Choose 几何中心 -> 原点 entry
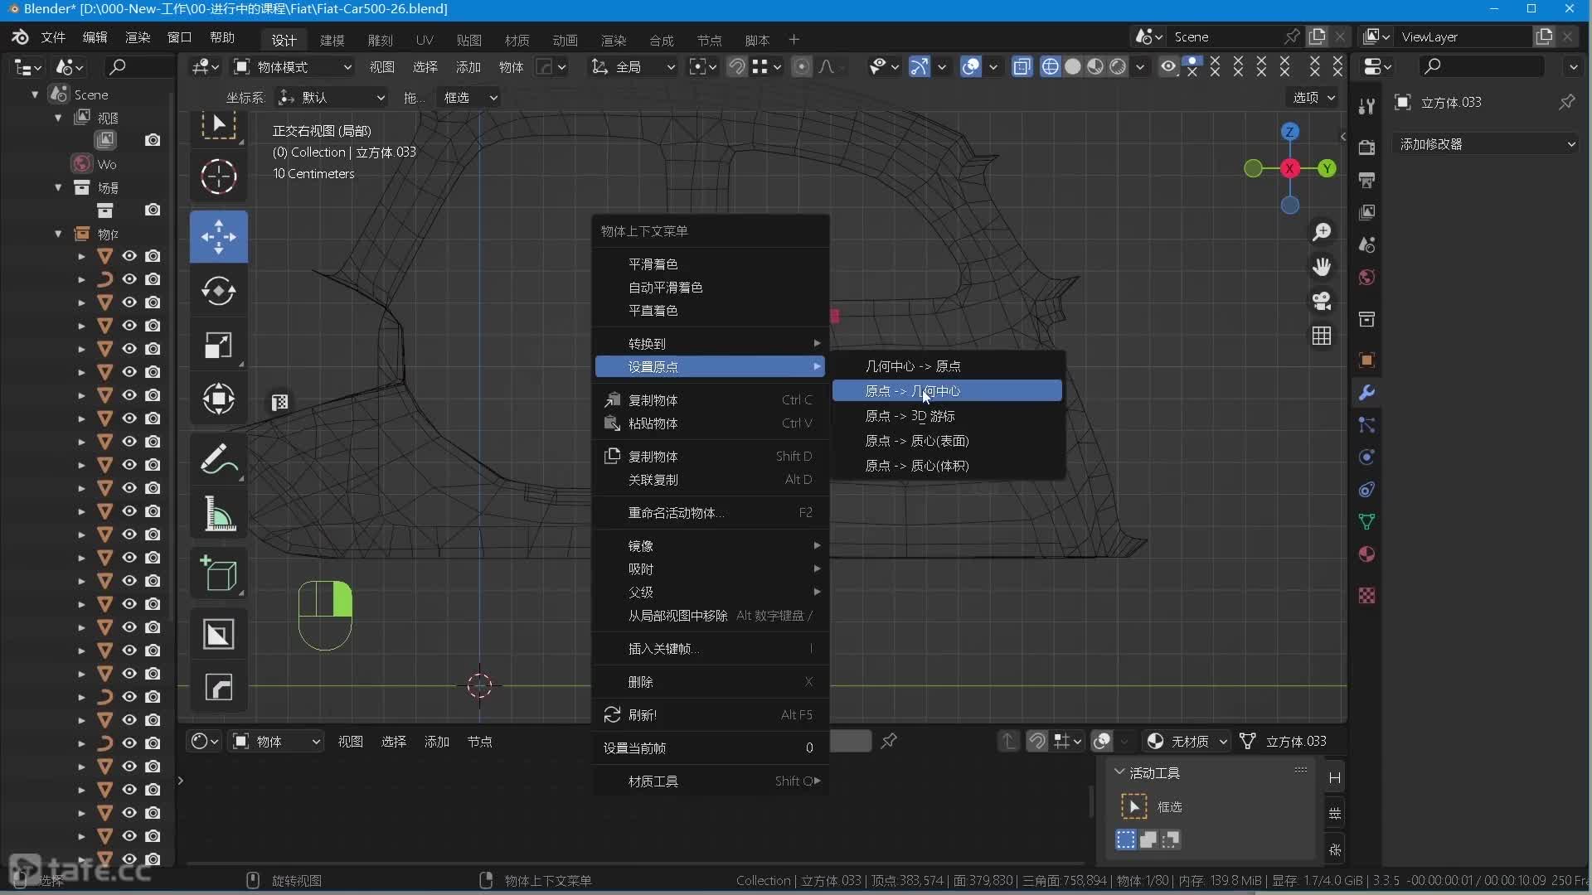Screen dimensions: 1592x895 tap(947, 365)
